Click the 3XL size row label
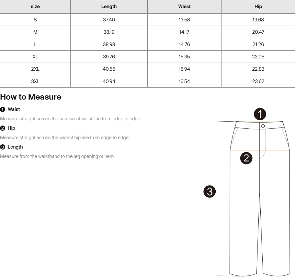The width and height of the screenshot is (295, 278). click(x=35, y=81)
